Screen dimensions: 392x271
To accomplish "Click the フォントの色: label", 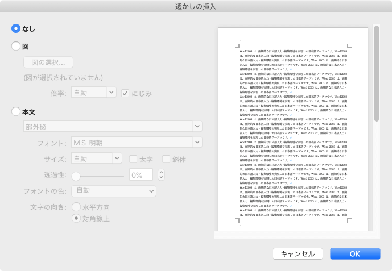I will (45, 191).
